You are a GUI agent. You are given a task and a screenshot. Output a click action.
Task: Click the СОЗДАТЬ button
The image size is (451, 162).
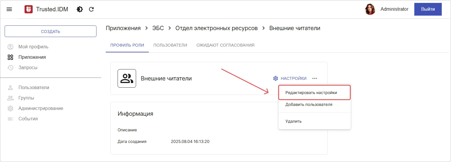tap(51, 31)
